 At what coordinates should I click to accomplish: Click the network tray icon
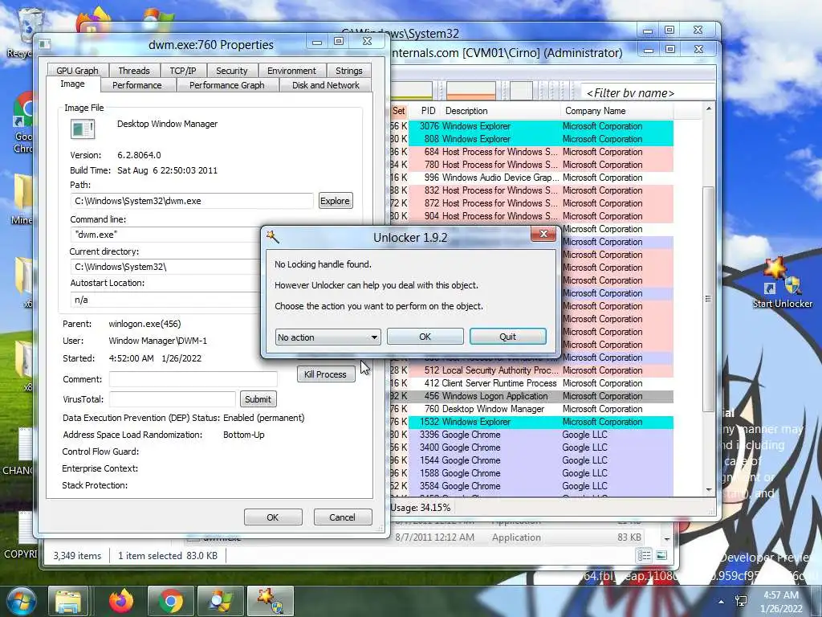coord(741,601)
